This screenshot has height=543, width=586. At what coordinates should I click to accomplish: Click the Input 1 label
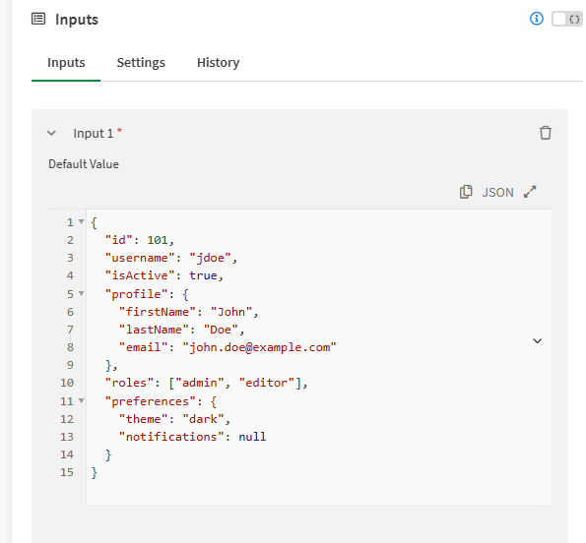click(94, 133)
